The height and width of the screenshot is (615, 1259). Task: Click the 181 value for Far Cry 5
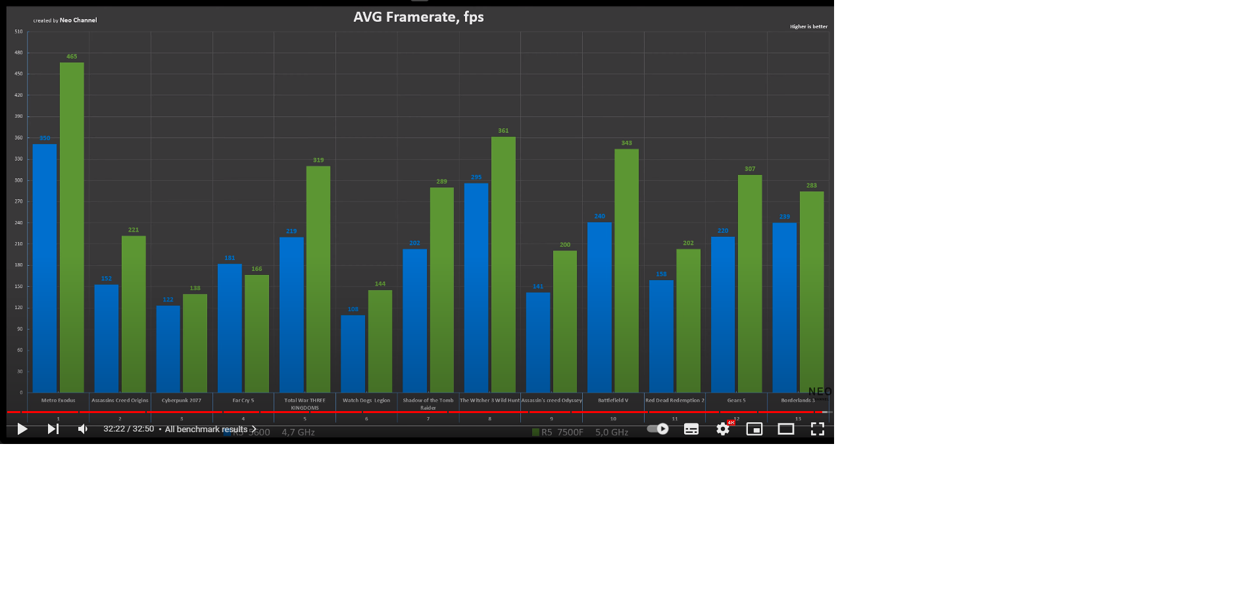(230, 258)
